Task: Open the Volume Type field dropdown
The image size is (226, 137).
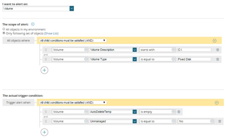Action: 113,59
